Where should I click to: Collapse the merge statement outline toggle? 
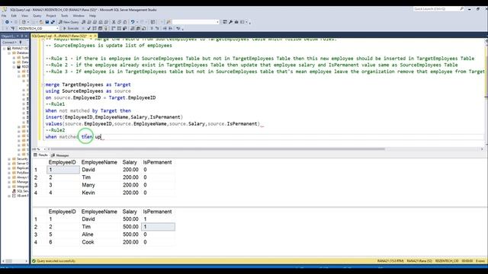[43, 84]
